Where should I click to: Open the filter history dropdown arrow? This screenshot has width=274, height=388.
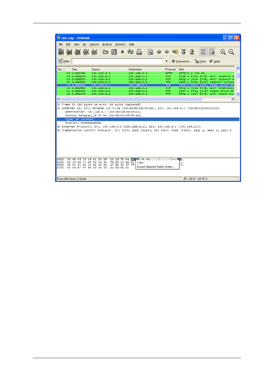click(x=167, y=61)
